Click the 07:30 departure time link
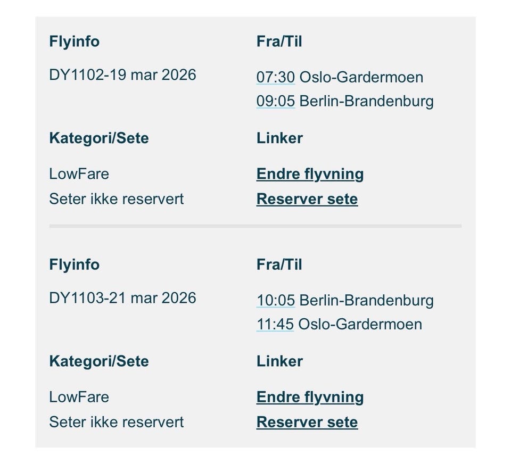This screenshot has width=511, height=463. [x=275, y=77]
